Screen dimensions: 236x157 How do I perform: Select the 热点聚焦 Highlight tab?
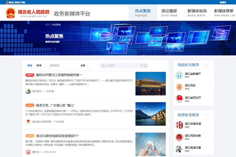143,13
